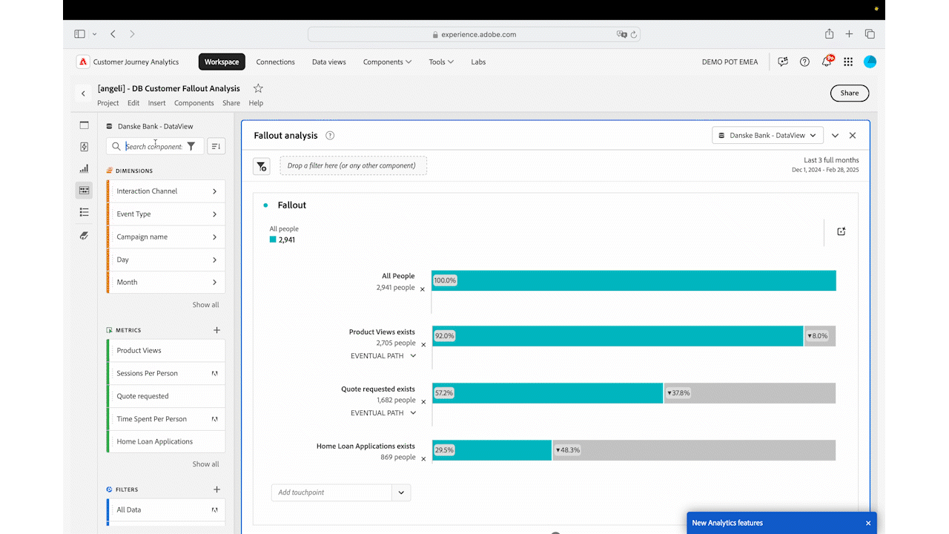Click Safari's share icon

pyautogui.click(x=830, y=34)
